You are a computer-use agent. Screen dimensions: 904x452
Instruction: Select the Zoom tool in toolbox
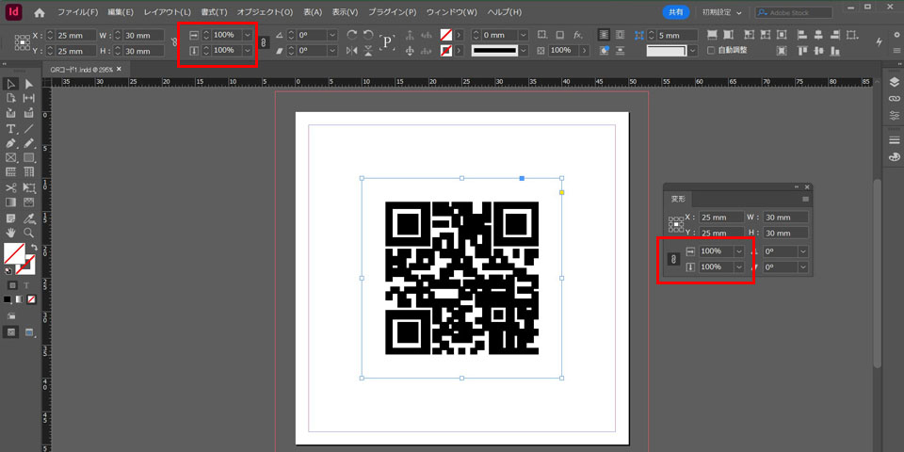coord(28,232)
